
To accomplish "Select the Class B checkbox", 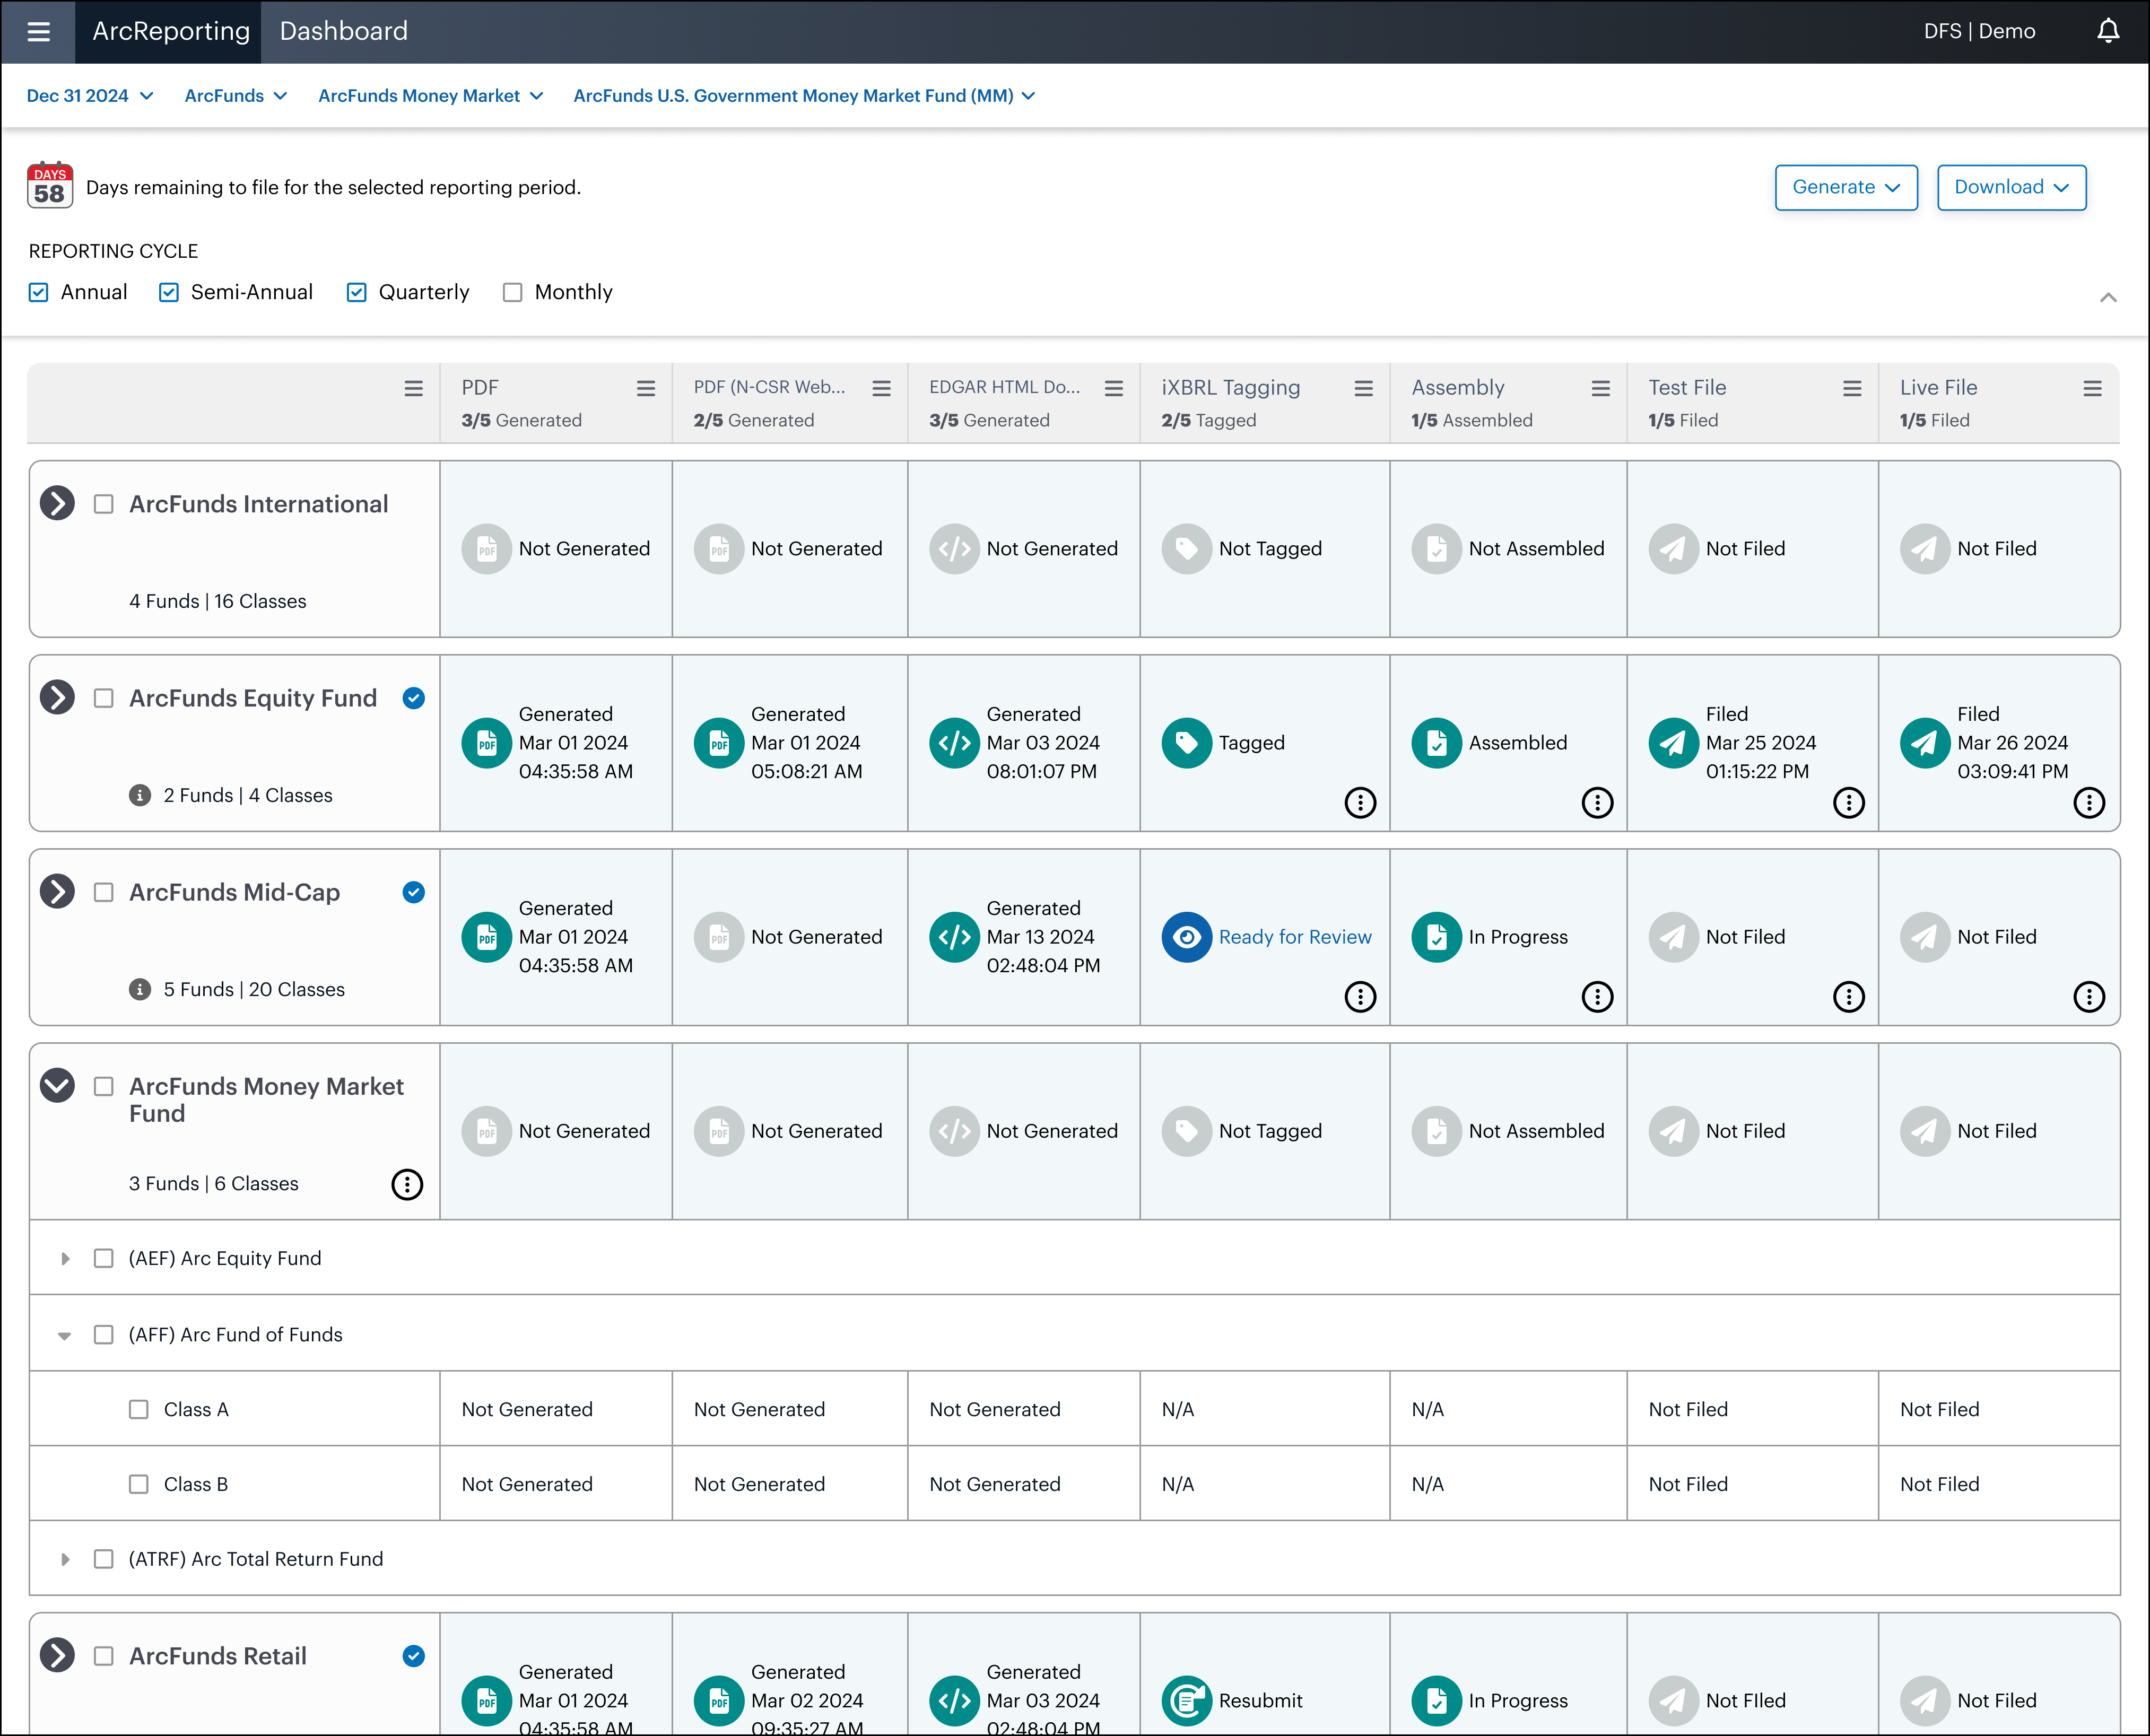I will tap(139, 1485).
